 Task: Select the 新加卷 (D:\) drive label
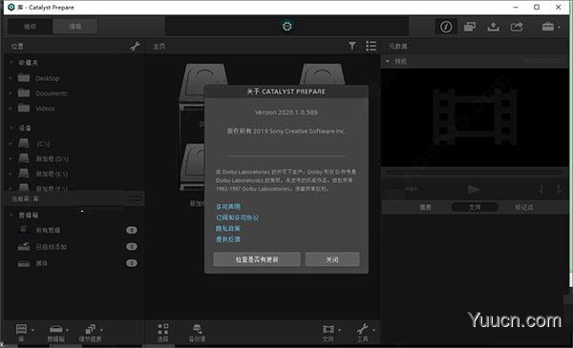[53, 158]
